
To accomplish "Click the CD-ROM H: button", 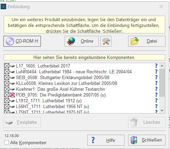I will pyautogui.click(x=22, y=41).
